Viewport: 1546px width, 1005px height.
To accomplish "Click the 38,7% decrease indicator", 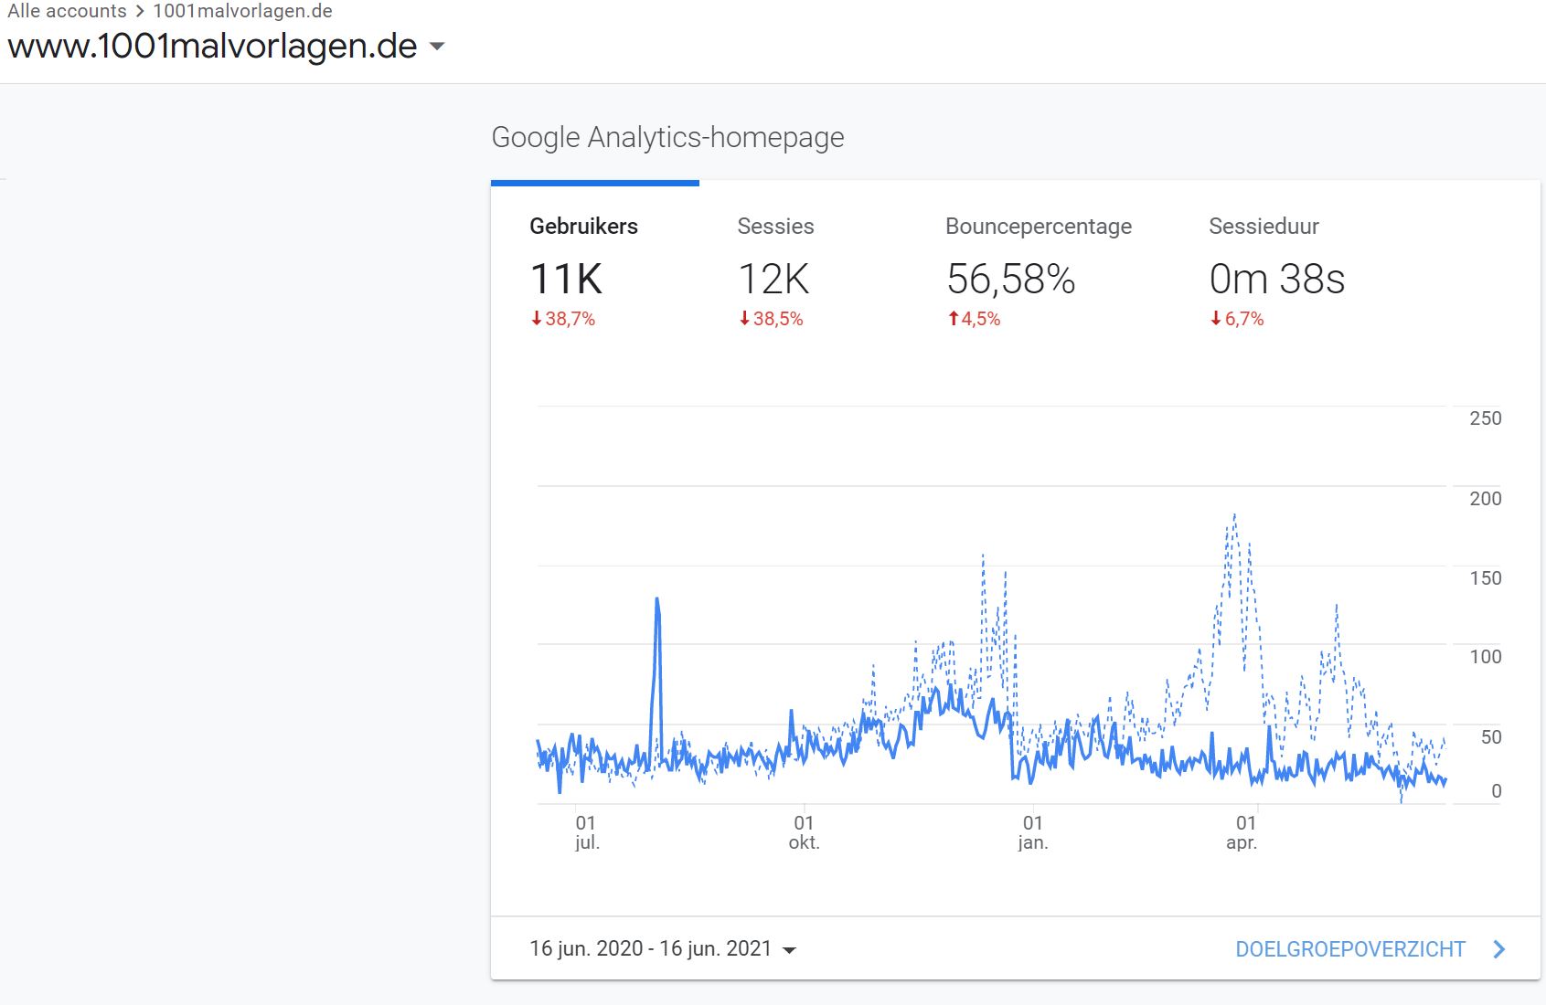I will [x=563, y=319].
